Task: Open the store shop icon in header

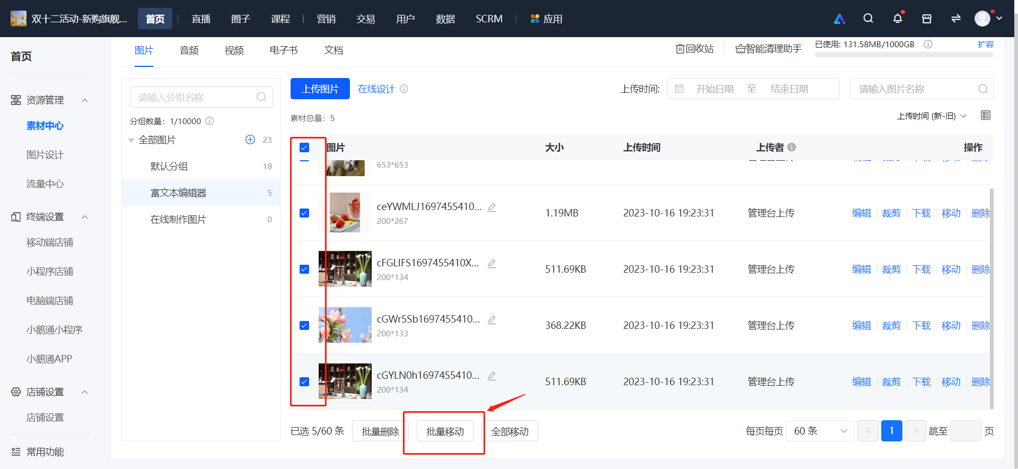Action: [x=927, y=19]
